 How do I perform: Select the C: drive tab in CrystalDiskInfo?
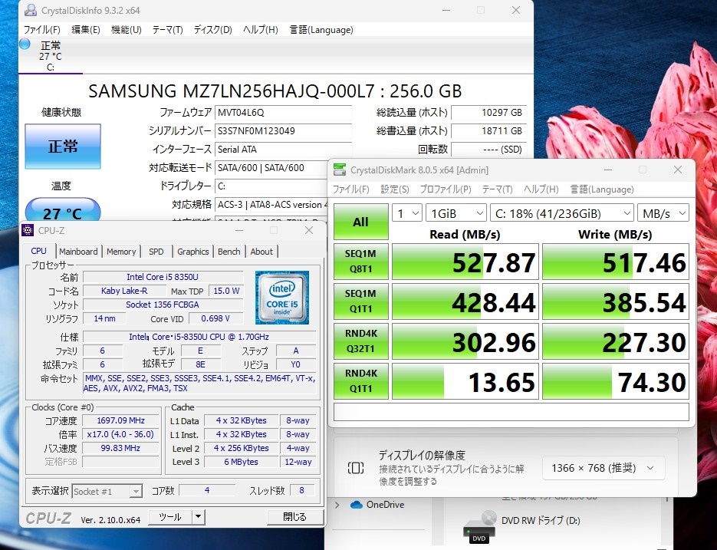51,56
